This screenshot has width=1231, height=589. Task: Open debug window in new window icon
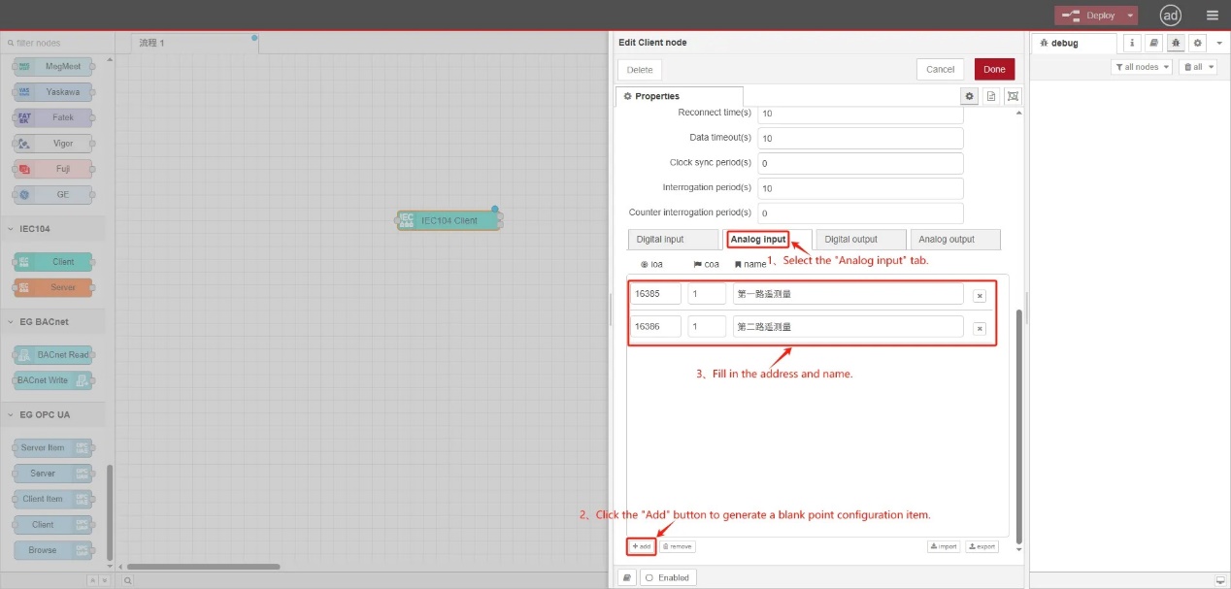pyautogui.click(x=1219, y=579)
